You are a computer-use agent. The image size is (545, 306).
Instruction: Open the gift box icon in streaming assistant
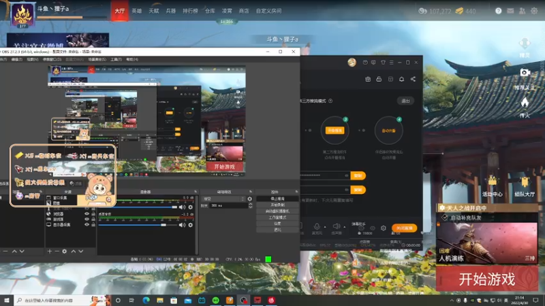[x=368, y=79]
